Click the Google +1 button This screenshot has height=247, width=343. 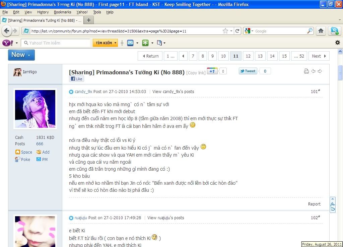212,71
